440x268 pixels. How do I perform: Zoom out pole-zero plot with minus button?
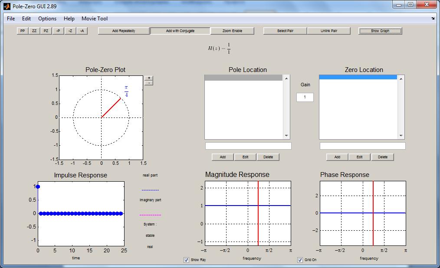tap(149, 83)
